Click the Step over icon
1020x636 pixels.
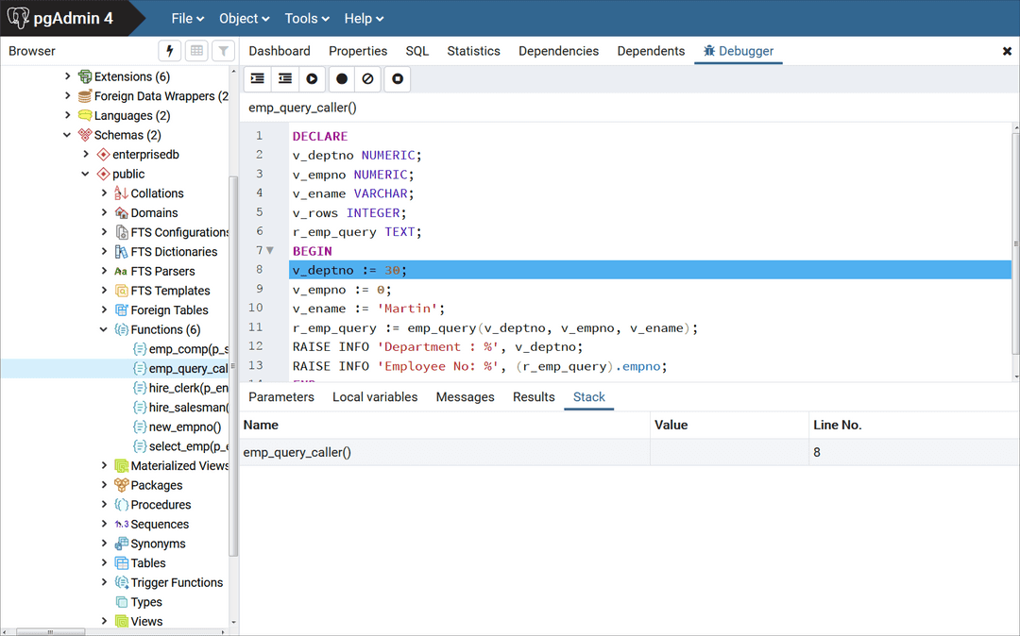[284, 78]
